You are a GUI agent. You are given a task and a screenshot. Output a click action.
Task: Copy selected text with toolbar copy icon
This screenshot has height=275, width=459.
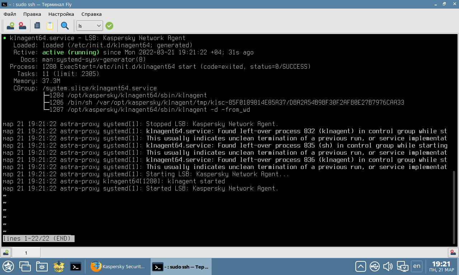[x=37, y=26]
